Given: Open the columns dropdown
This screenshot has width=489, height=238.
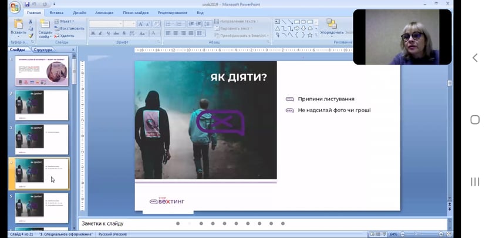Looking at the screenshot, I should 201,33.
